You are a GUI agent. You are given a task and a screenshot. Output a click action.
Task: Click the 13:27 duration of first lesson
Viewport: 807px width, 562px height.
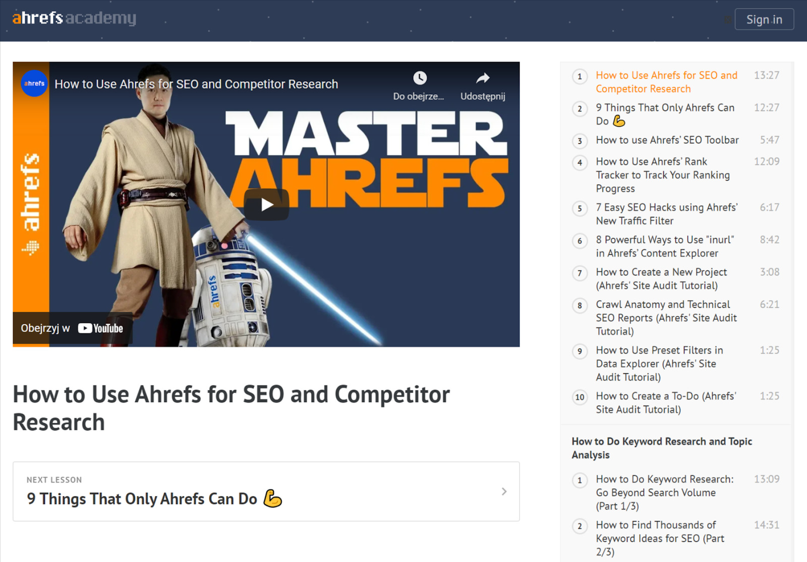click(767, 75)
